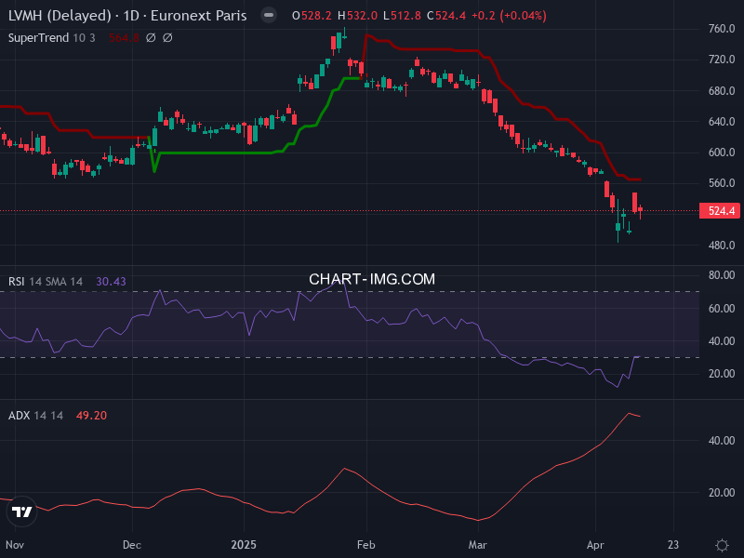Click the 23 date label on time axis
This screenshot has width=744, height=558.
click(x=672, y=545)
